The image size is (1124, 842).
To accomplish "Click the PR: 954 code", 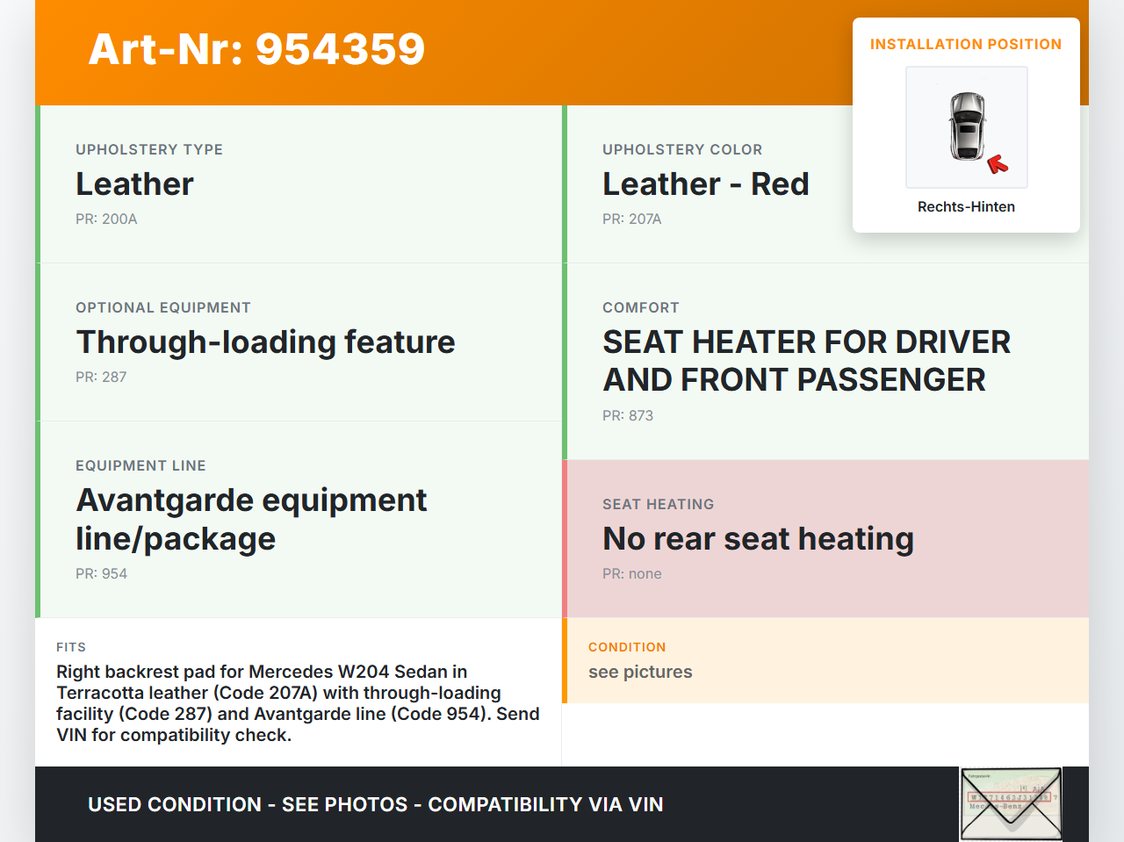I will [x=101, y=573].
